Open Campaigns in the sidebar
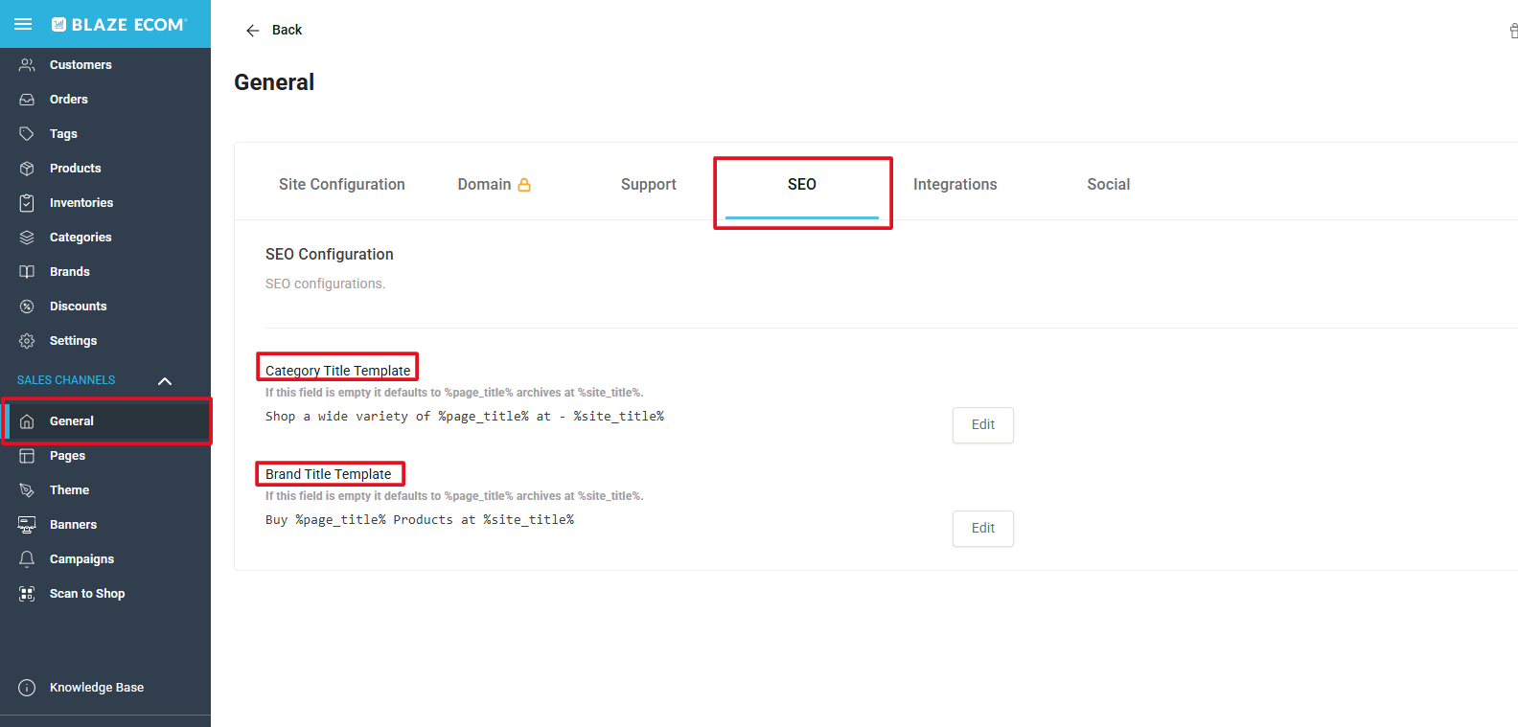The image size is (1518, 727). (x=105, y=559)
